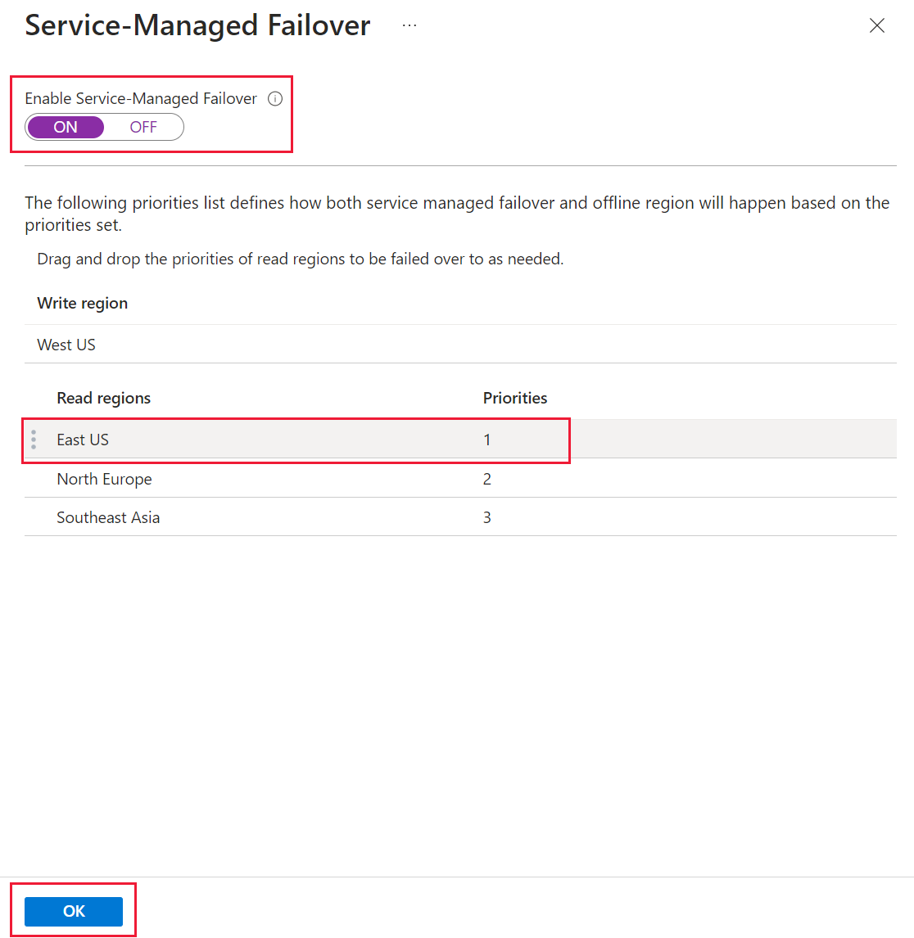Click the drag handle next to East US
The image size is (914, 938).
point(34,439)
